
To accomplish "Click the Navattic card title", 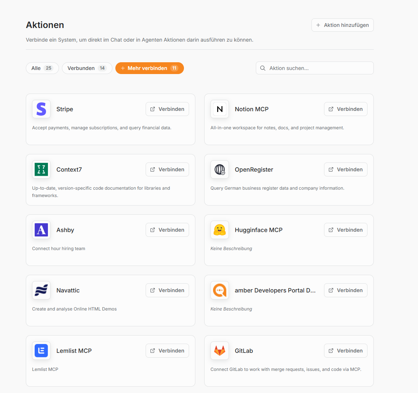I will pos(68,290).
